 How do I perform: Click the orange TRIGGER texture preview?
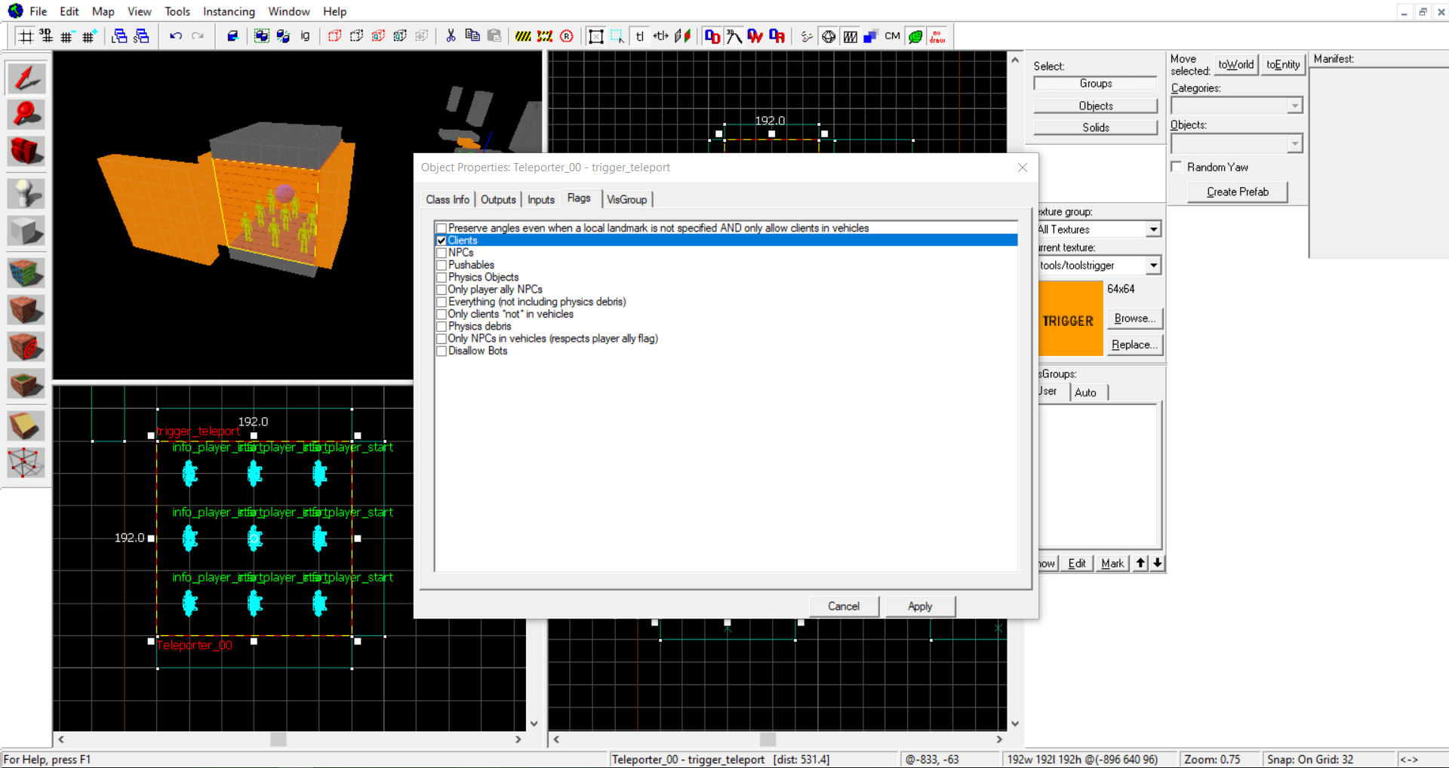[1070, 318]
